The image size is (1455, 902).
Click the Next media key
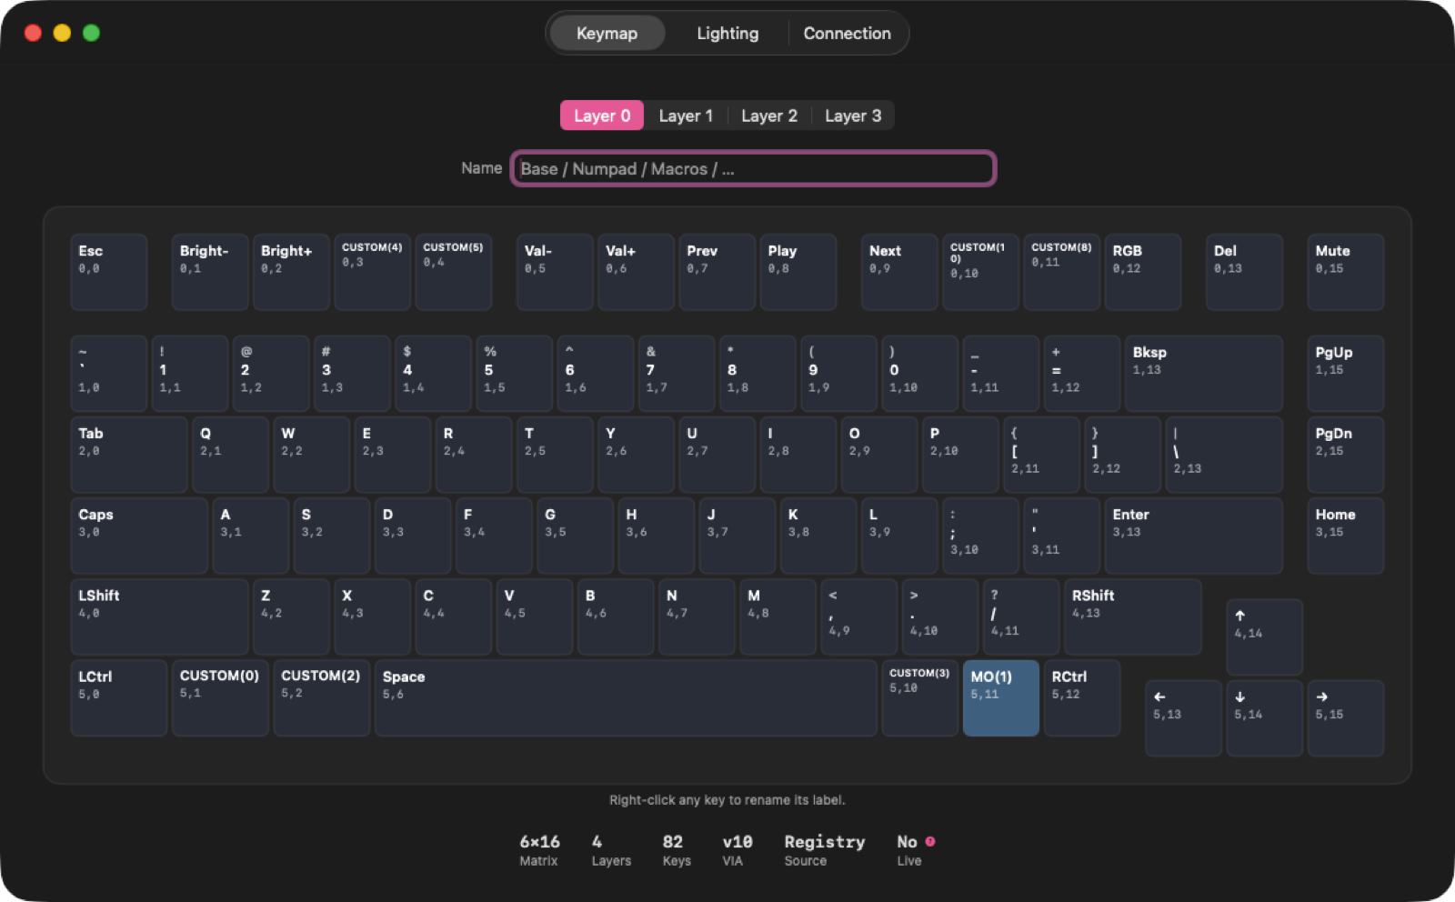pos(899,272)
